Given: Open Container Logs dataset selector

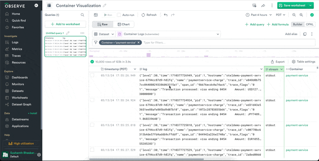Looking at the screenshot, I should [x=168, y=34].
